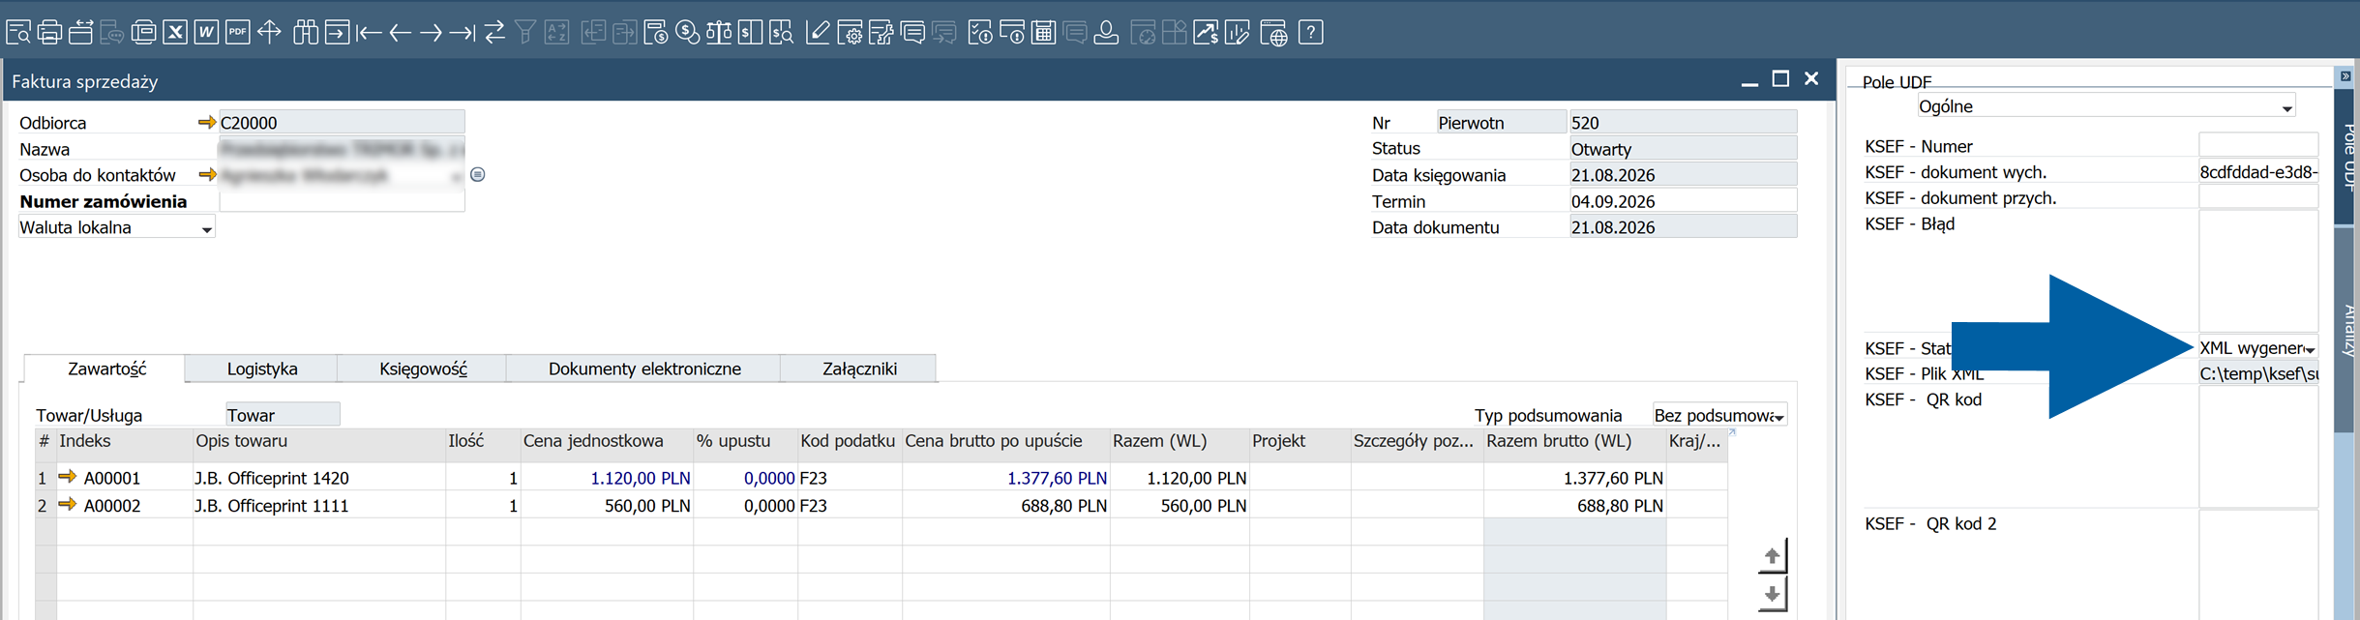Open item A00002 via its link arrow
The height and width of the screenshot is (620, 2360).
(x=68, y=505)
